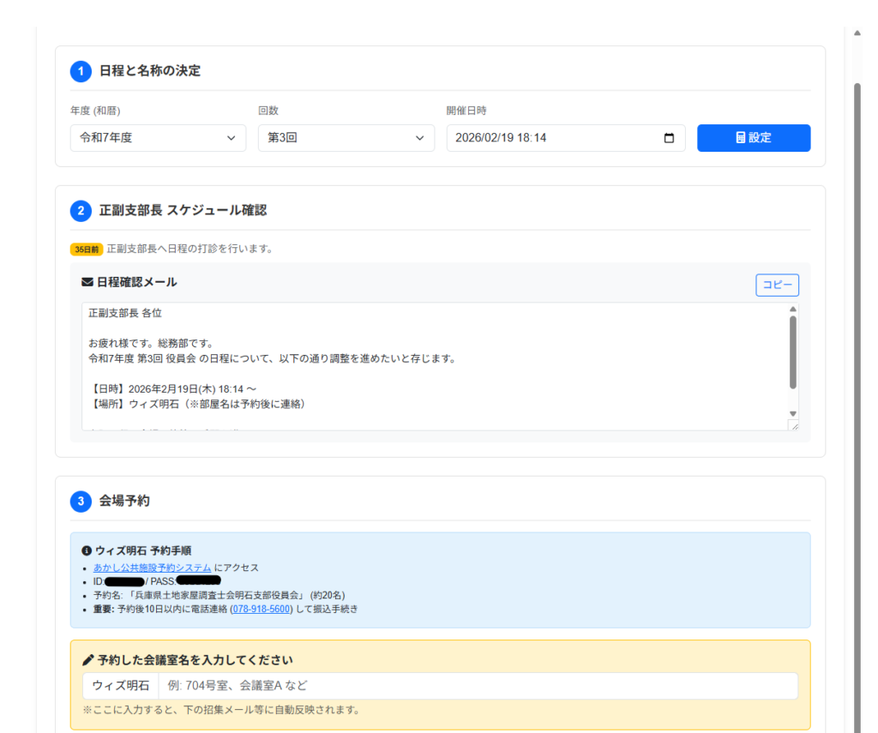Click into the meeting room name input field
The image size is (878, 733).
pyautogui.click(x=477, y=686)
